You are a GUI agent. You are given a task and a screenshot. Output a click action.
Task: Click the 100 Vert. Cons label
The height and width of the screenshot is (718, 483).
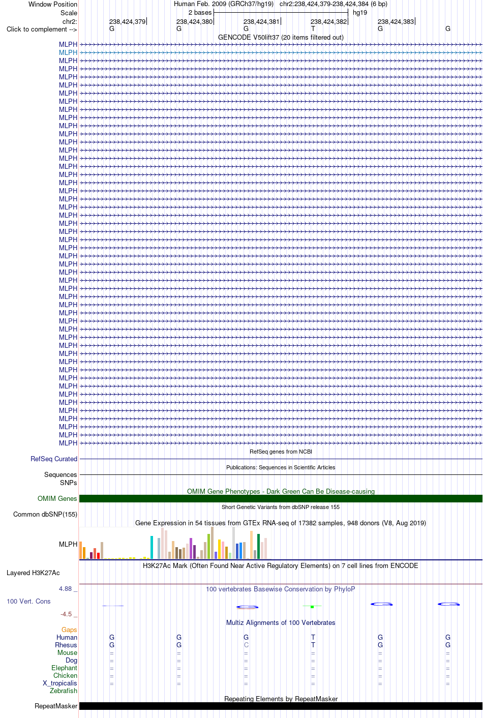point(28,601)
